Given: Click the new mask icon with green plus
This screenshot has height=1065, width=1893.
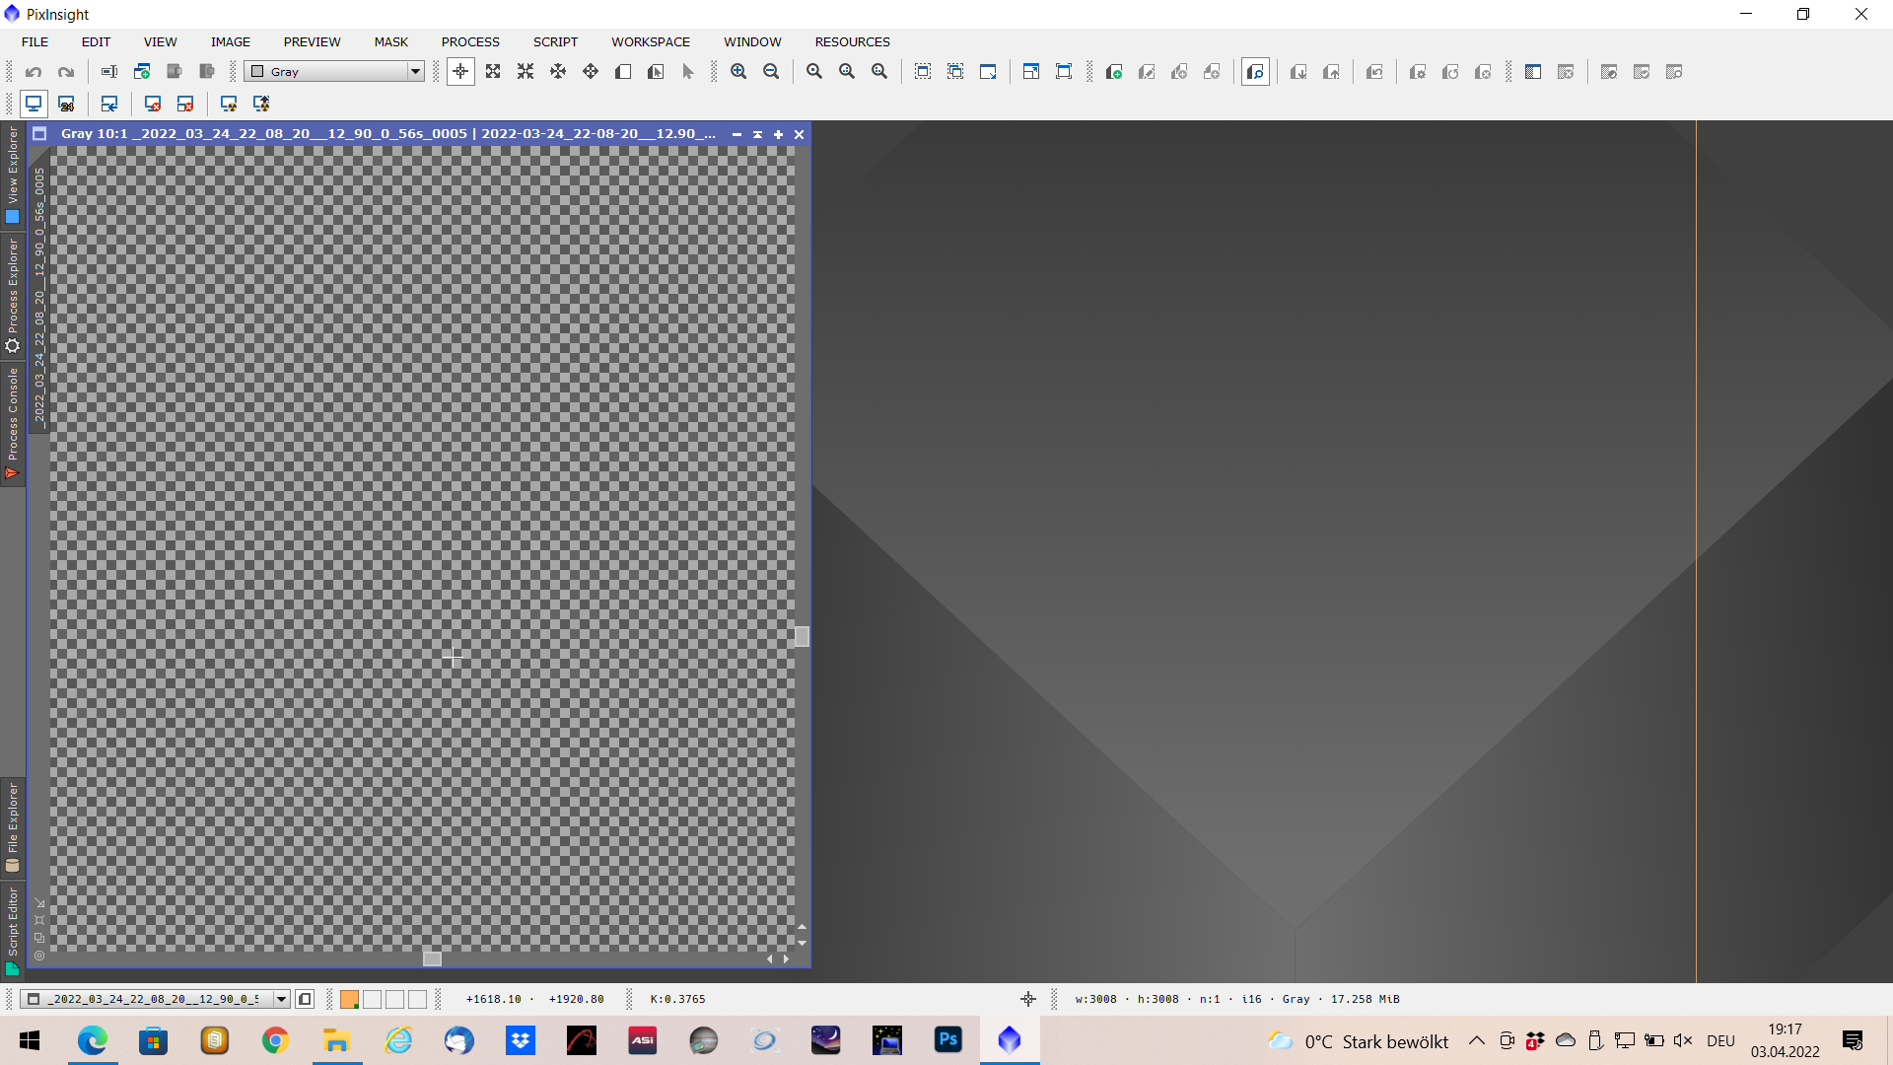Looking at the screenshot, I should pyautogui.click(x=1114, y=72).
